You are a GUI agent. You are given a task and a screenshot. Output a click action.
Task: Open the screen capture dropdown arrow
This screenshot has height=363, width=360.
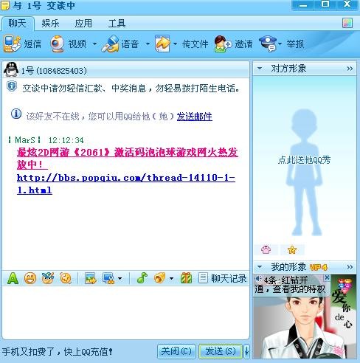pos(120,279)
